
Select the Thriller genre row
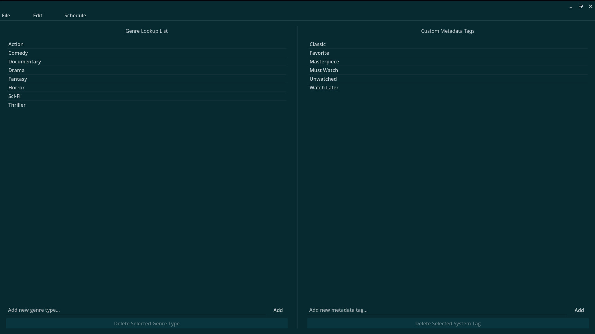147,105
